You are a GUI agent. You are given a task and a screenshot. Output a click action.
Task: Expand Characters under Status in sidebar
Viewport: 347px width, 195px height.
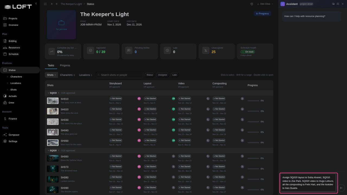(x=7, y=77)
